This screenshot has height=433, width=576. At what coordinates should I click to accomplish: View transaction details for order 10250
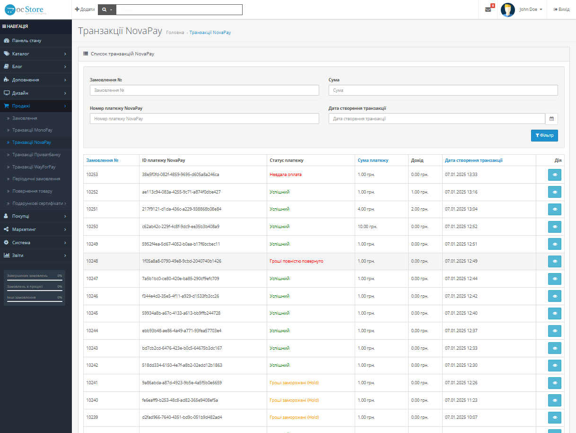coord(555,227)
